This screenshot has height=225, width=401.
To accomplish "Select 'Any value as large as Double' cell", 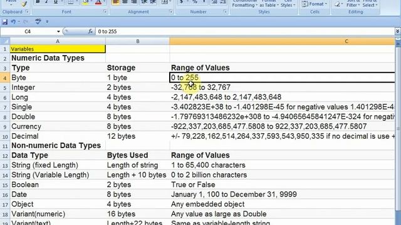I will click(x=282, y=214).
